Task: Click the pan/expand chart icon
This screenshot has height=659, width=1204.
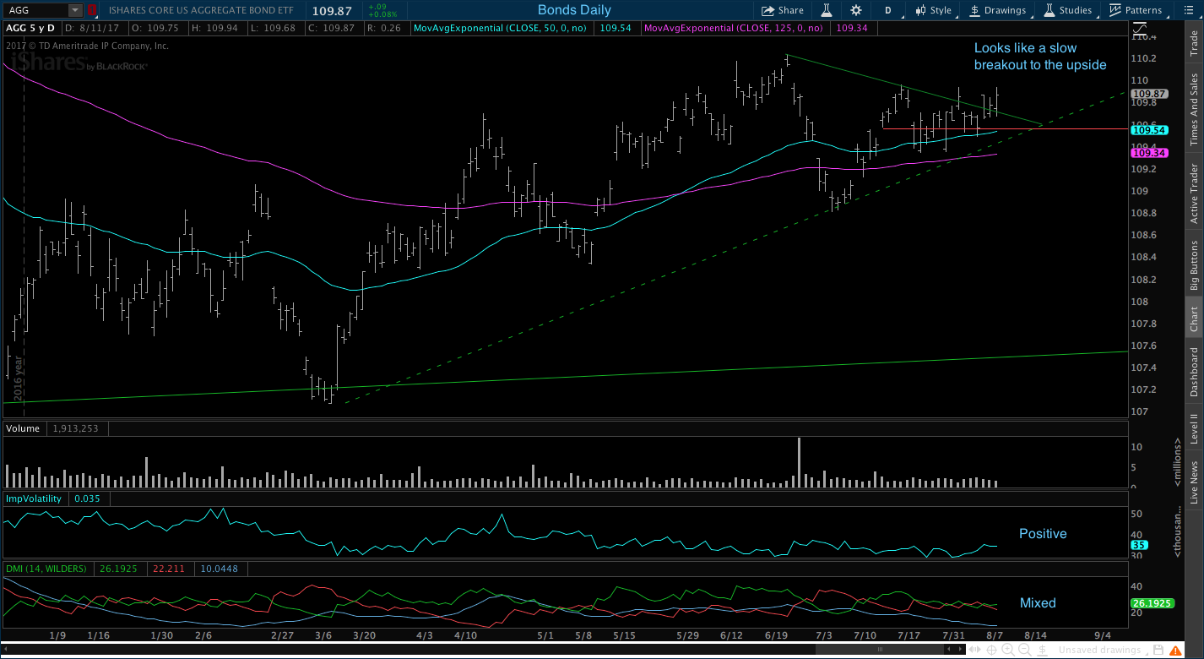Action: pos(974,649)
